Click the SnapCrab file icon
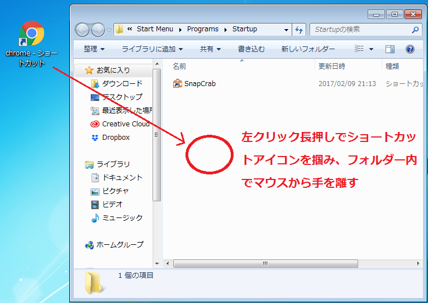This screenshot has height=303, width=428. 178,84
